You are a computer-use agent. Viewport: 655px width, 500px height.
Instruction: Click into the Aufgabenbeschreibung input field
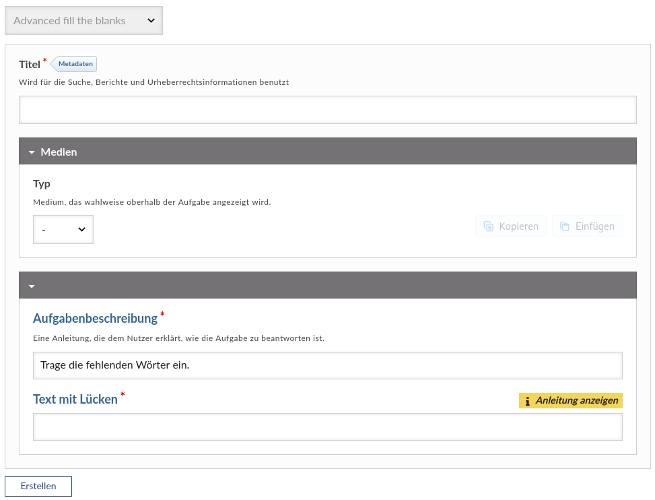(327, 365)
